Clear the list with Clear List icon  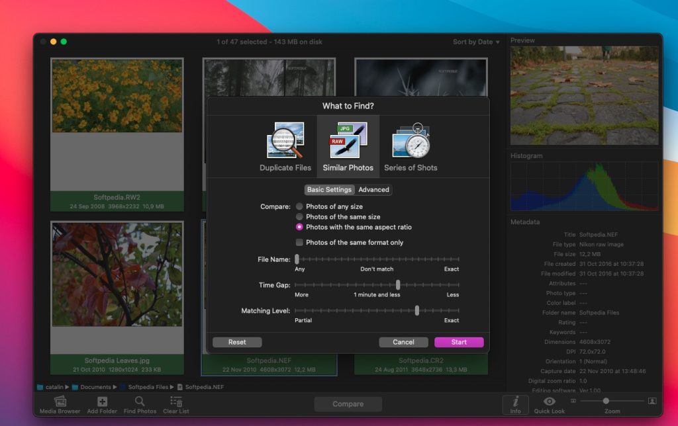pos(176,402)
